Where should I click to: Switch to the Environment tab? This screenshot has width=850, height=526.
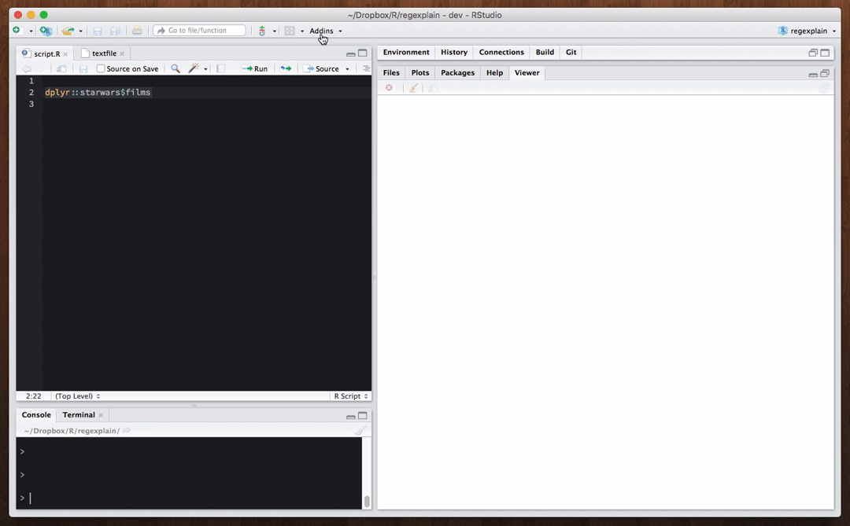point(406,52)
